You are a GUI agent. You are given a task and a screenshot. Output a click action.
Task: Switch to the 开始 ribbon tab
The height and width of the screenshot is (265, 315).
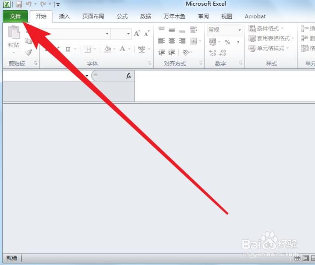click(x=41, y=16)
